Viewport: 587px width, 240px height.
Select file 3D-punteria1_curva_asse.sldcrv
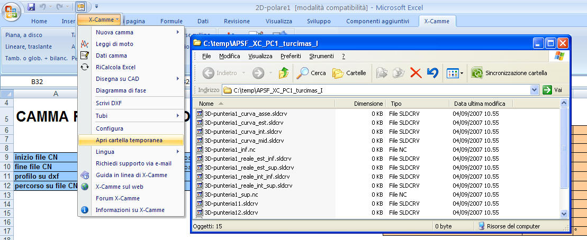[245, 113]
